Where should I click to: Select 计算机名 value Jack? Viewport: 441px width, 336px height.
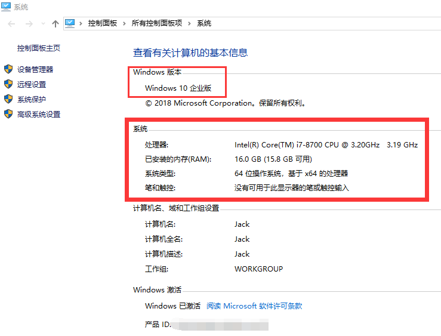pos(242,224)
